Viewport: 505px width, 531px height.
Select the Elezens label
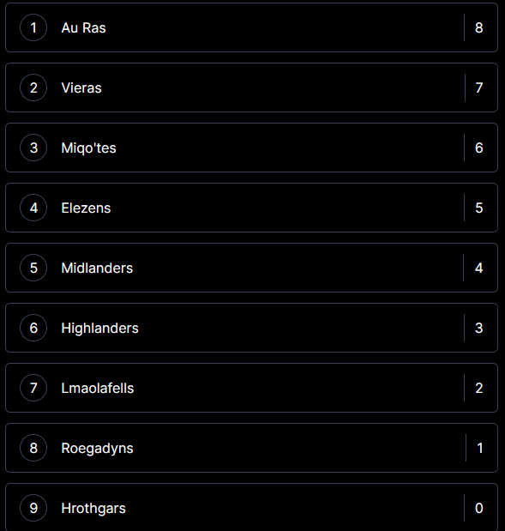tap(86, 208)
